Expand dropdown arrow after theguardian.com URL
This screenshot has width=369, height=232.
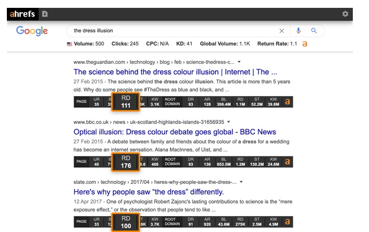coord(239,62)
